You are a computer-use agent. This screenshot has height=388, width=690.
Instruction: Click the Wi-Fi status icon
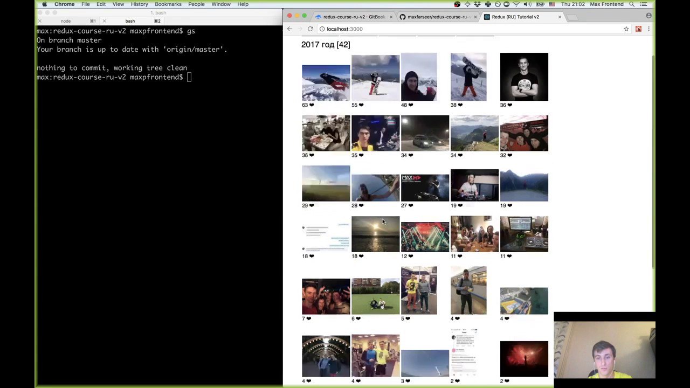(x=516, y=4)
